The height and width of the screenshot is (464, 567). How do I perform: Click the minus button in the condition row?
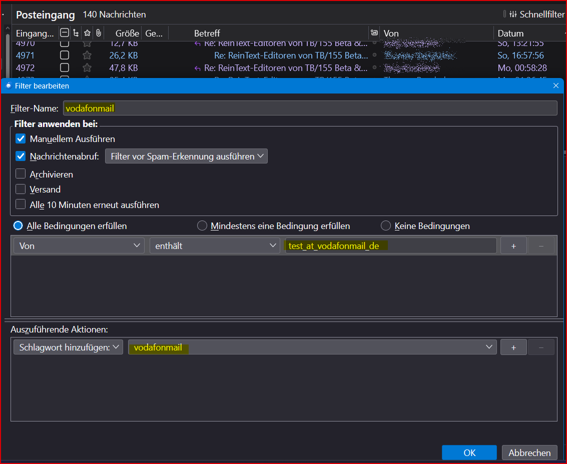[541, 246]
